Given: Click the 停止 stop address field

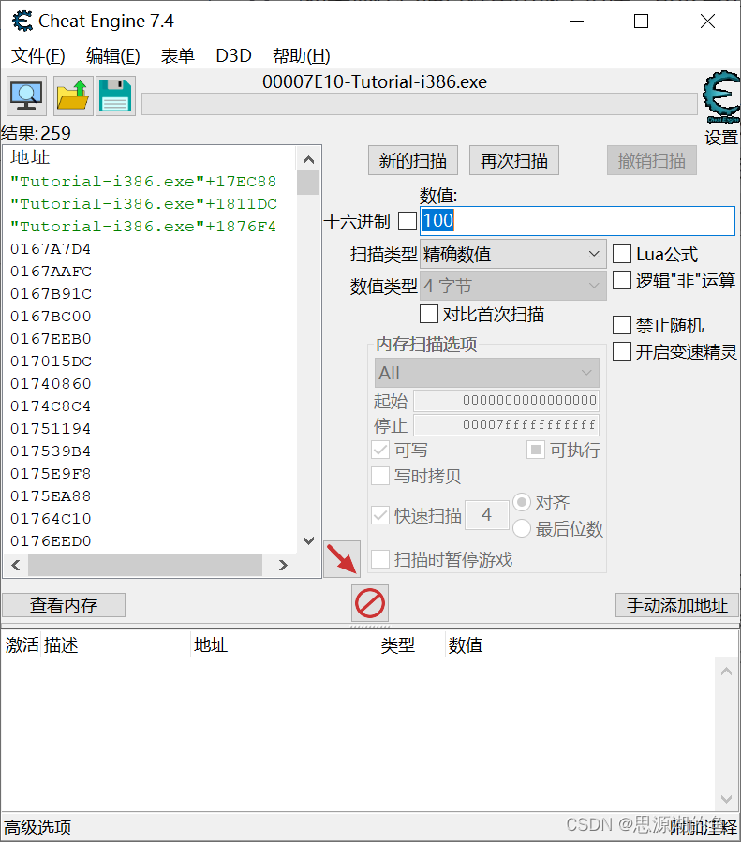Looking at the screenshot, I should coord(507,425).
